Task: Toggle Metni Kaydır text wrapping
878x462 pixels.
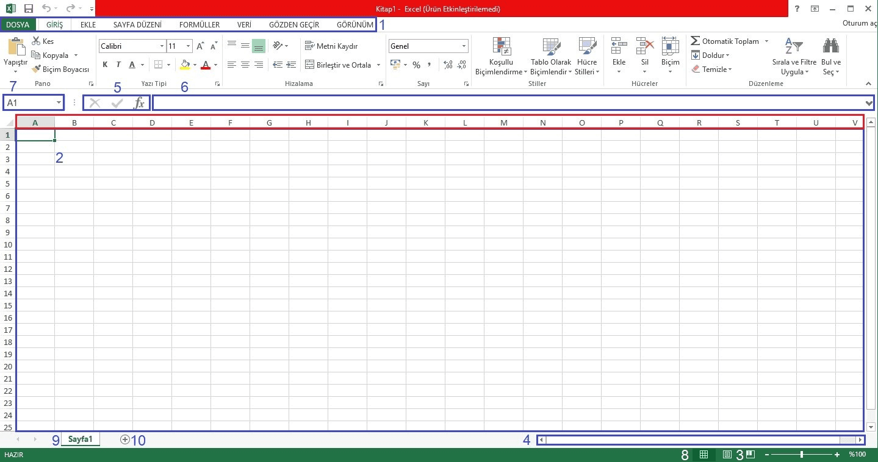Action: pos(331,46)
